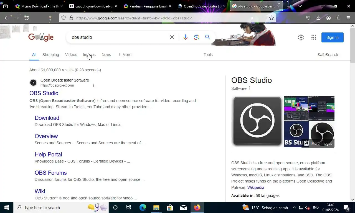Bookmark this page with the star icon

[272, 18]
